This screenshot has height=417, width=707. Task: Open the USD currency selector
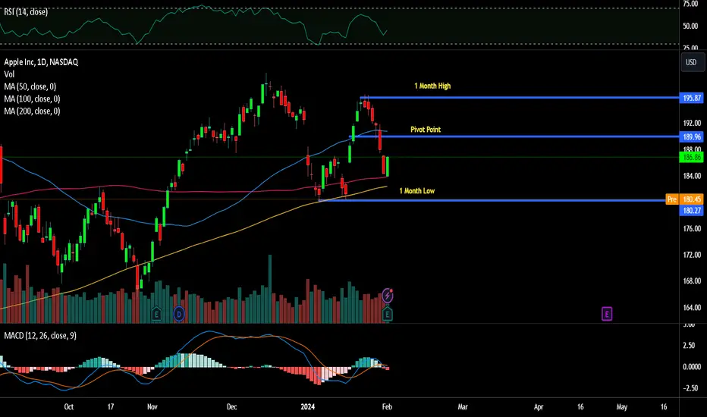[x=692, y=62]
